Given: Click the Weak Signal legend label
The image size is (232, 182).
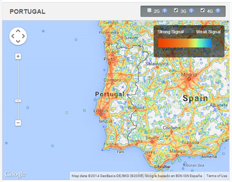Looking at the screenshot, I should 208,32.
